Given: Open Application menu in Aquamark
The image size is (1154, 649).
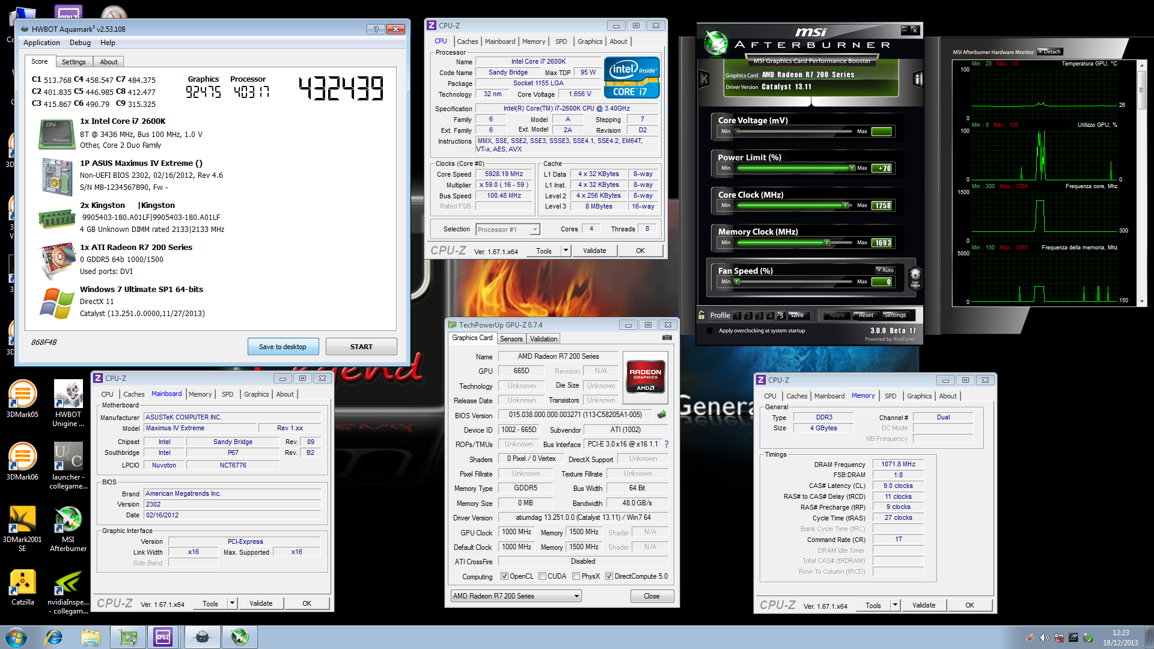Looking at the screenshot, I should (x=41, y=43).
